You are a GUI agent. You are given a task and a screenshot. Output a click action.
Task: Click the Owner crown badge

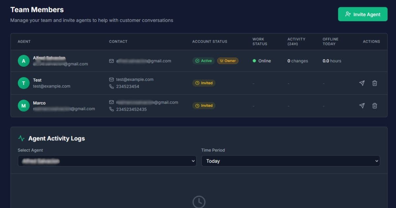[x=228, y=61]
